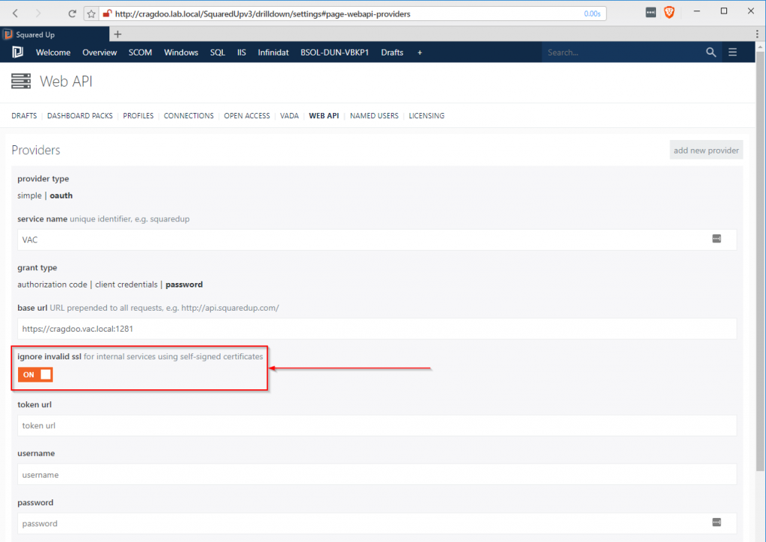Select the oauth provider type
The width and height of the screenshot is (766, 542).
61,195
